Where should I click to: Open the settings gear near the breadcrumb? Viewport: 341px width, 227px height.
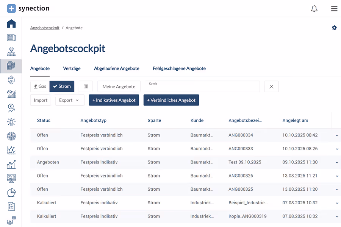tap(334, 28)
